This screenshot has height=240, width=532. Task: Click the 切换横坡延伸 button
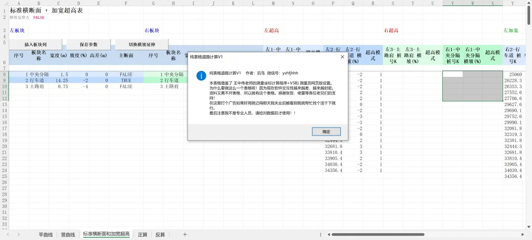pos(142,44)
